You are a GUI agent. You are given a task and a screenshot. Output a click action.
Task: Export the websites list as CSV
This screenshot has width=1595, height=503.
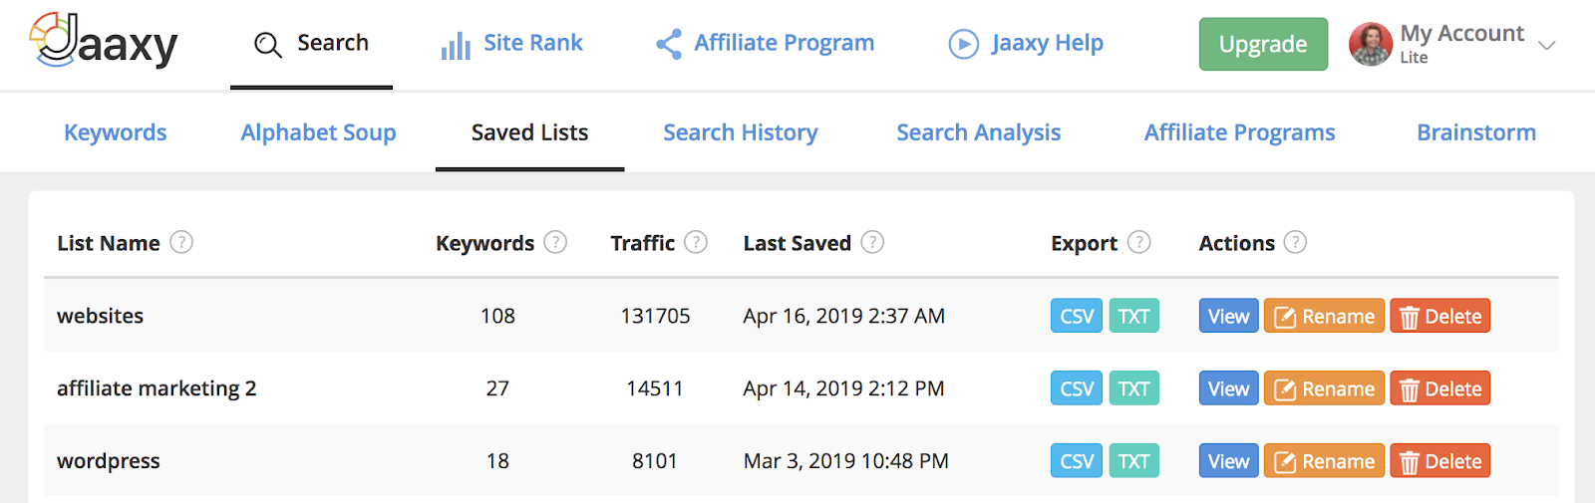click(1076, 316)
